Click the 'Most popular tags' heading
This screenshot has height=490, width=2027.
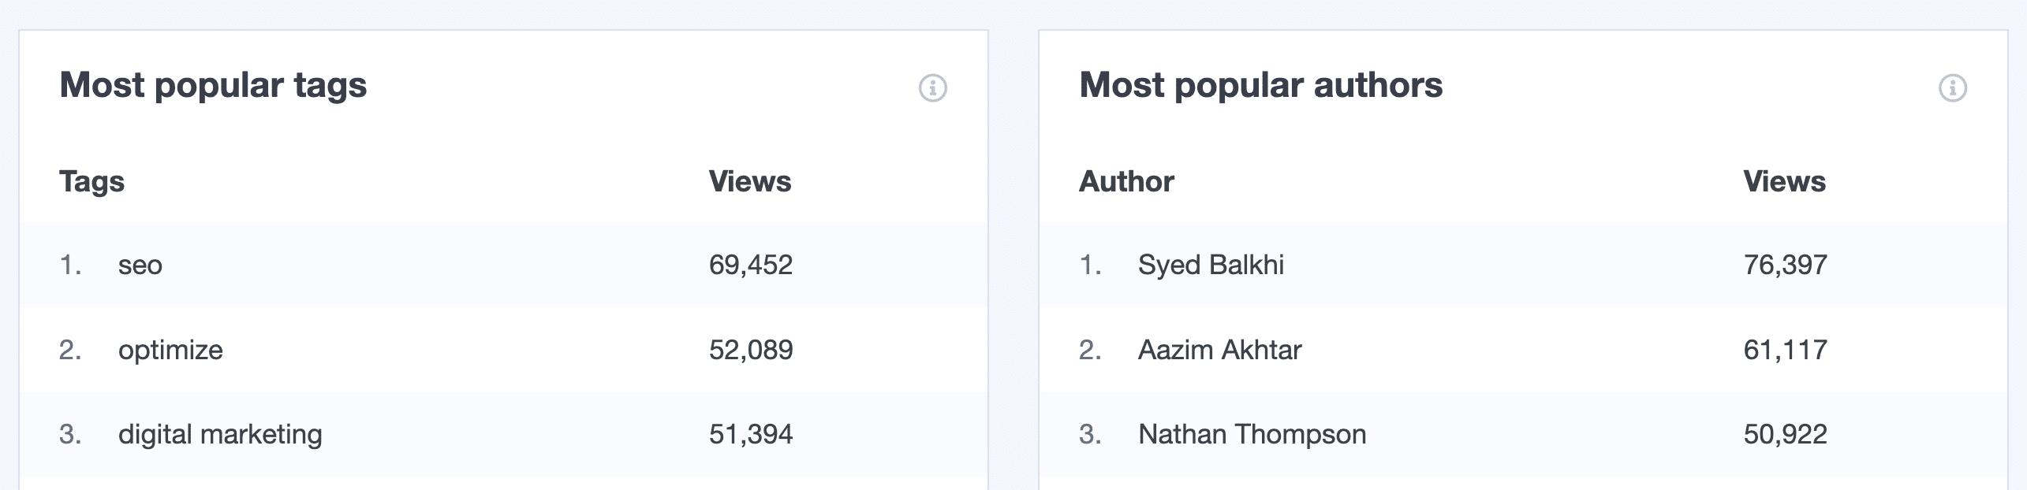pyautogui.click(x=213, y=85)
